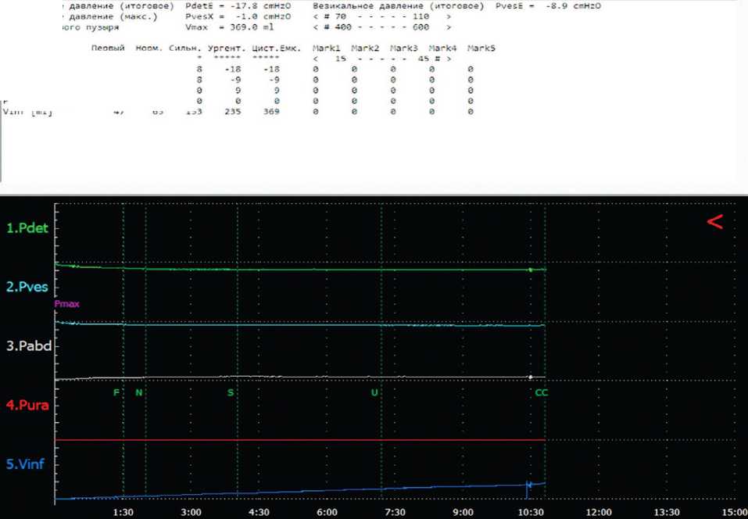Click the red Pura trace line
Viewport: 748px width, 519px height.
pyautogui.click(x=313, y=440)
